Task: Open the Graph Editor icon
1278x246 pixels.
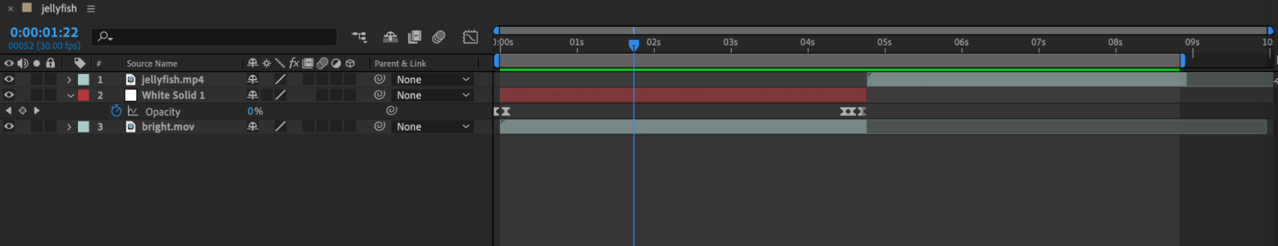Action: click(470, 37)
